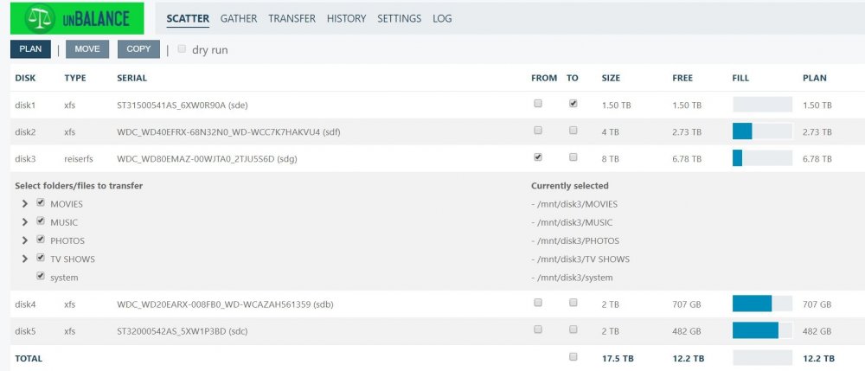865x371 pixels.
Task: Switch to the GATHER tab
Action: click(x=239, y=19)
